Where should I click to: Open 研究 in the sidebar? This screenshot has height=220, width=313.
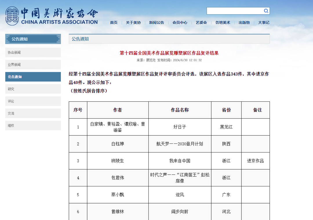(33, 89)
